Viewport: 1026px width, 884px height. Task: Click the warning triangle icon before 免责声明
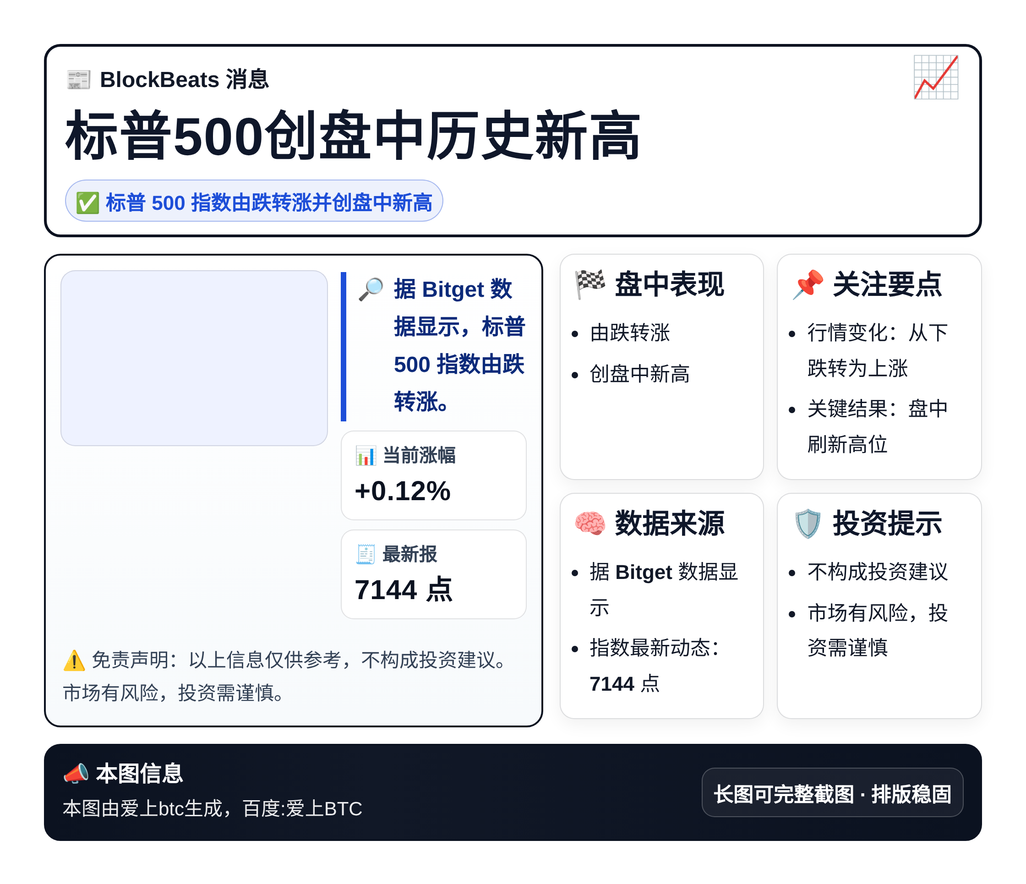click(x=74, y=660)
